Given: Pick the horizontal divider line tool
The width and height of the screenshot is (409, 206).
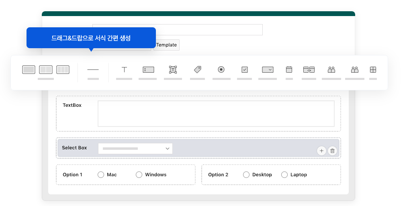Looking at the screenshot, I should point(93,70).
